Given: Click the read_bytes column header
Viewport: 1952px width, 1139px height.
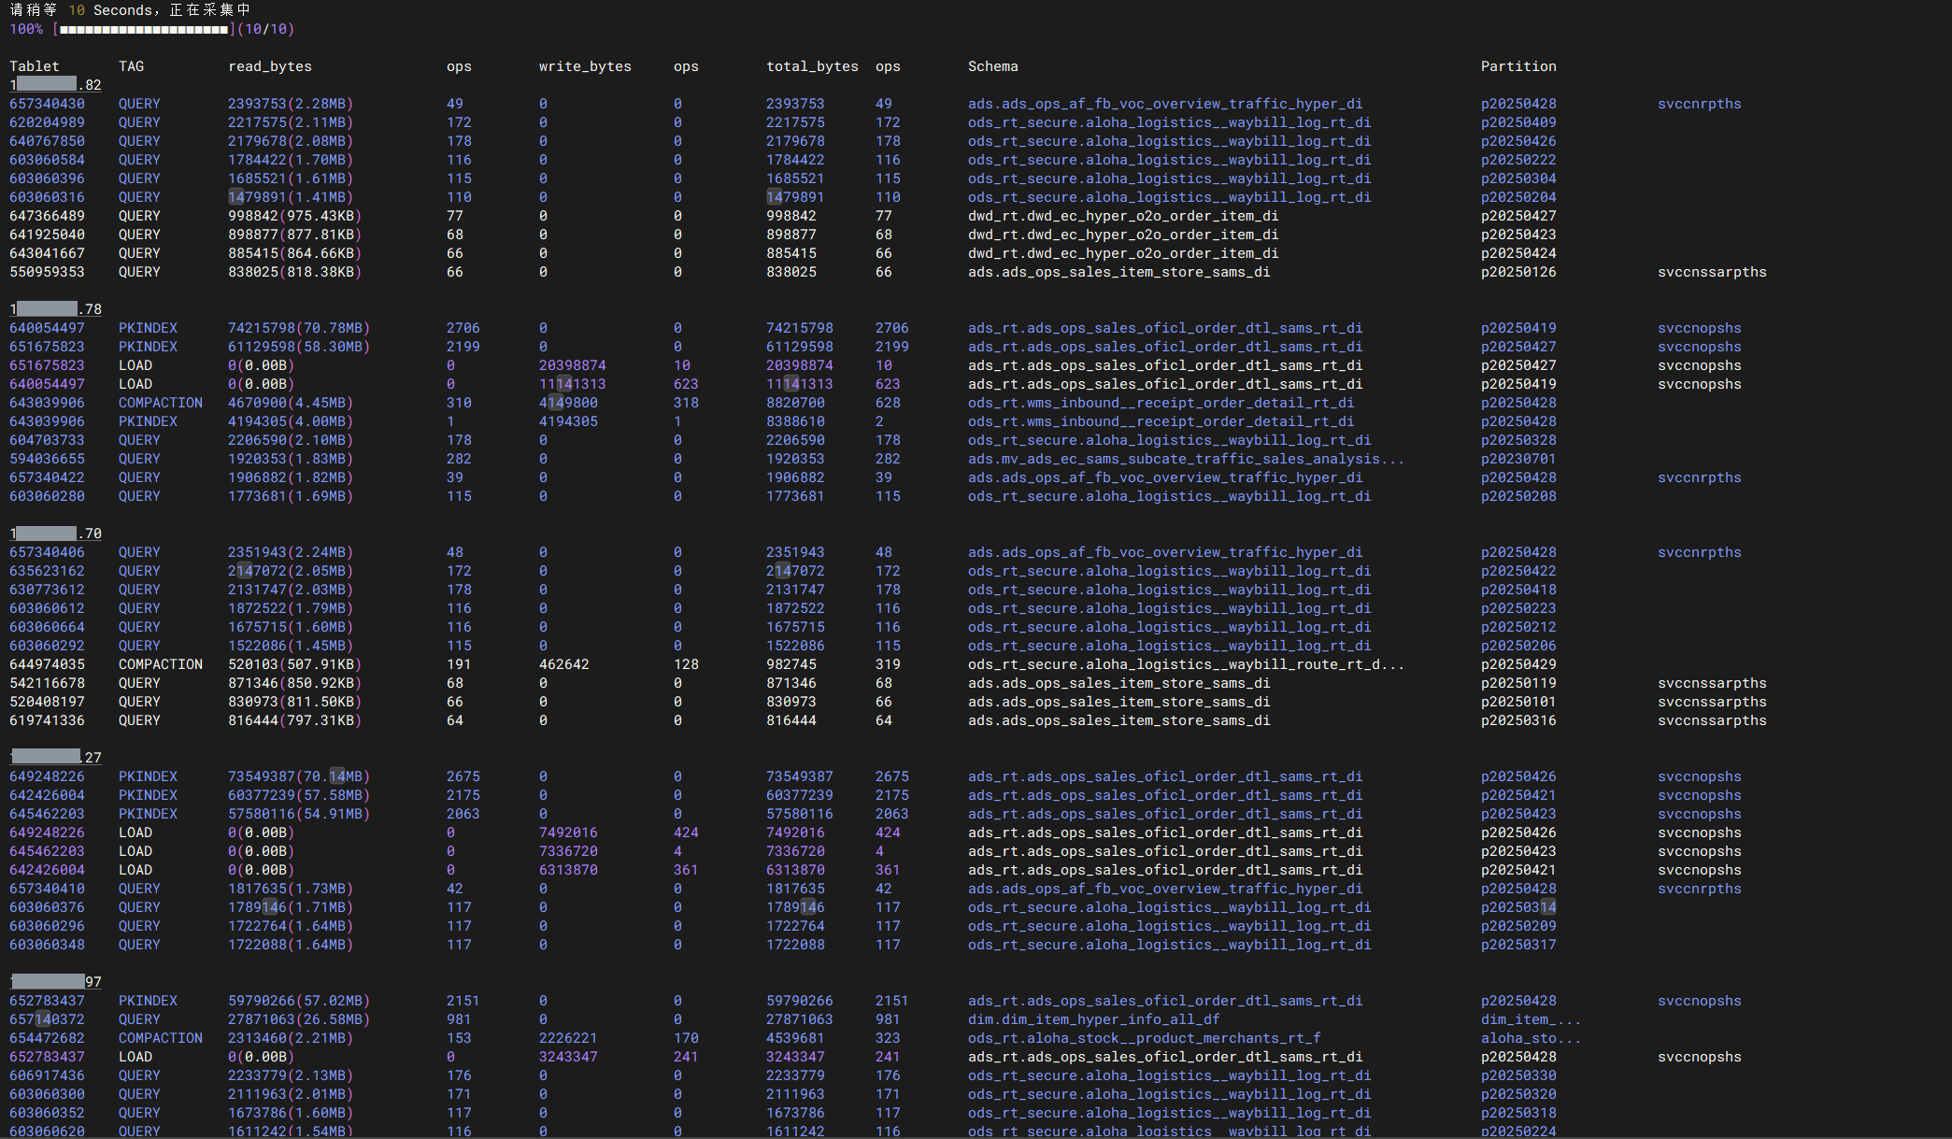Looking at the screenshot, I should [x=270, y=66].
